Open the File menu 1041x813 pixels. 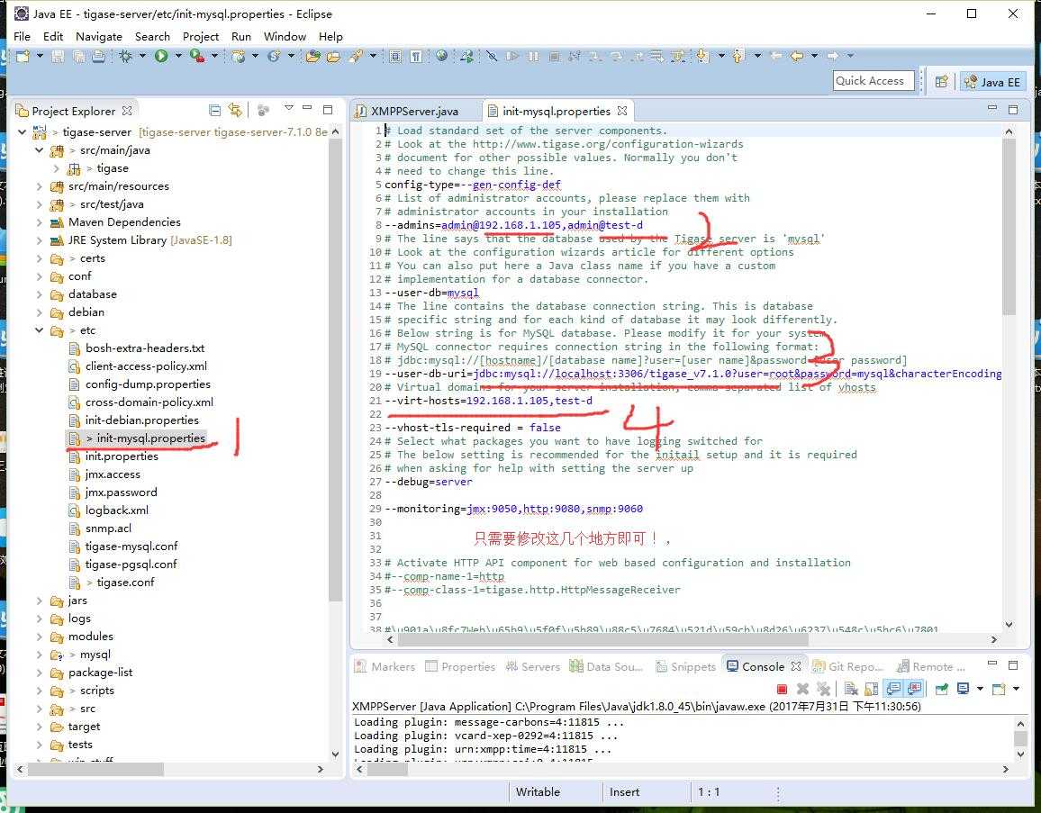coord(22,37)
